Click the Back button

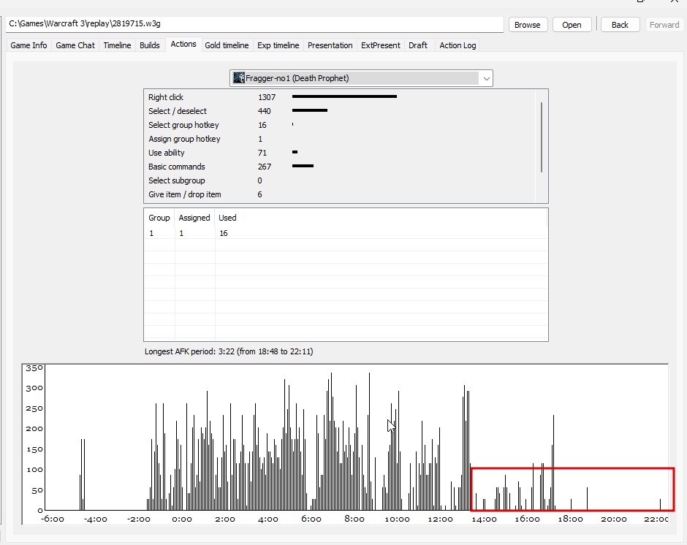click(620, 25)
